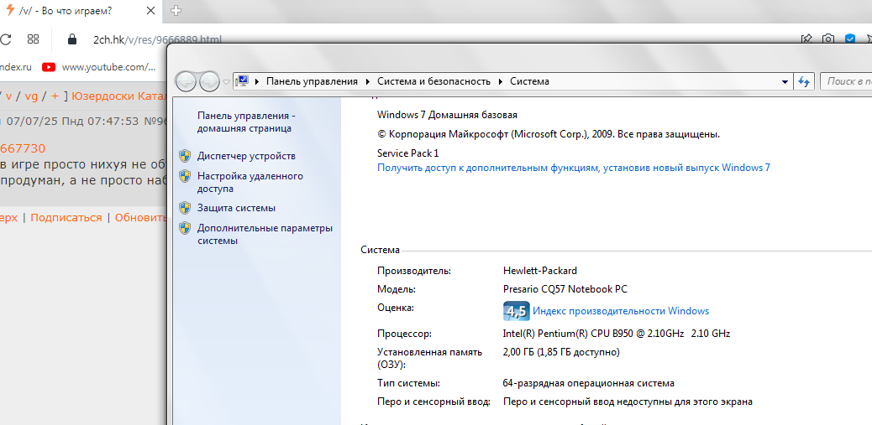Go forward in Control Panel window

(x=209, y=81)
